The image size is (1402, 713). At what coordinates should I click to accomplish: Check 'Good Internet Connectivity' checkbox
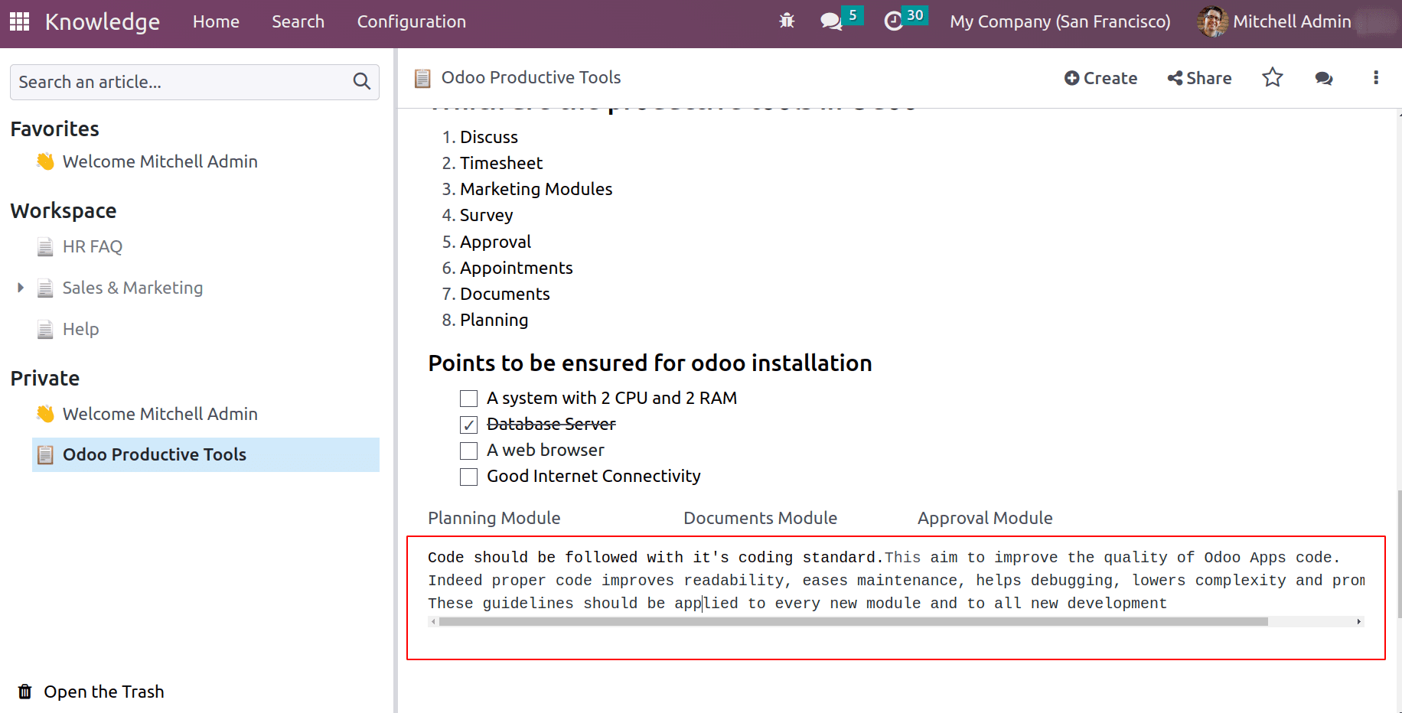click(468, 477)
